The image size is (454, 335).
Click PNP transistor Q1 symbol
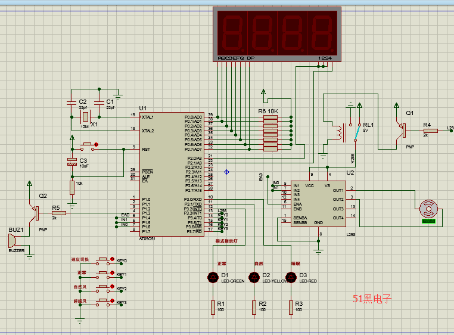pos(402,130)
